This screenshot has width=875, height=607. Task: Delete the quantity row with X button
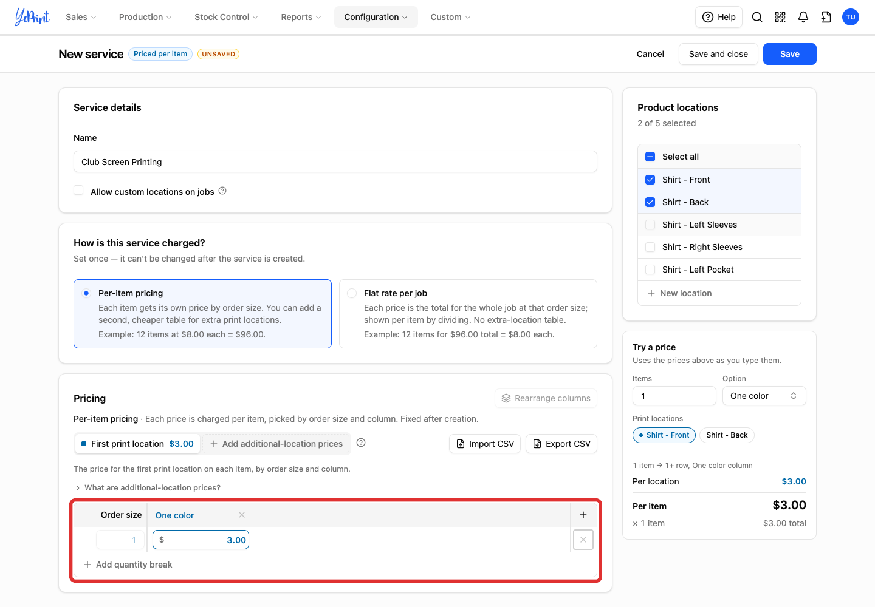583,540
